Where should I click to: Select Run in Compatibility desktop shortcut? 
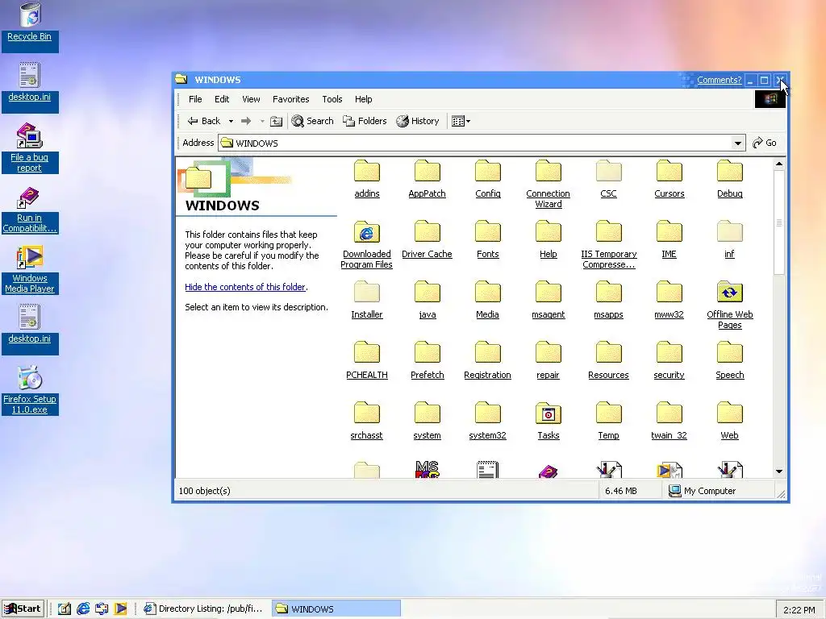coord(30,210)
